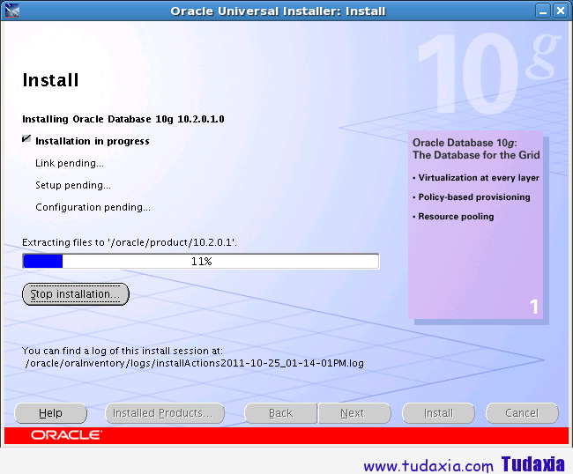Click 'The Database for the Grid' title
This screenshot has height=474, width=573.
(476, 155)
